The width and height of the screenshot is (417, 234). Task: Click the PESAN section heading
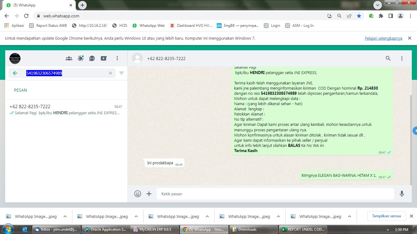(x=20, y=90)
